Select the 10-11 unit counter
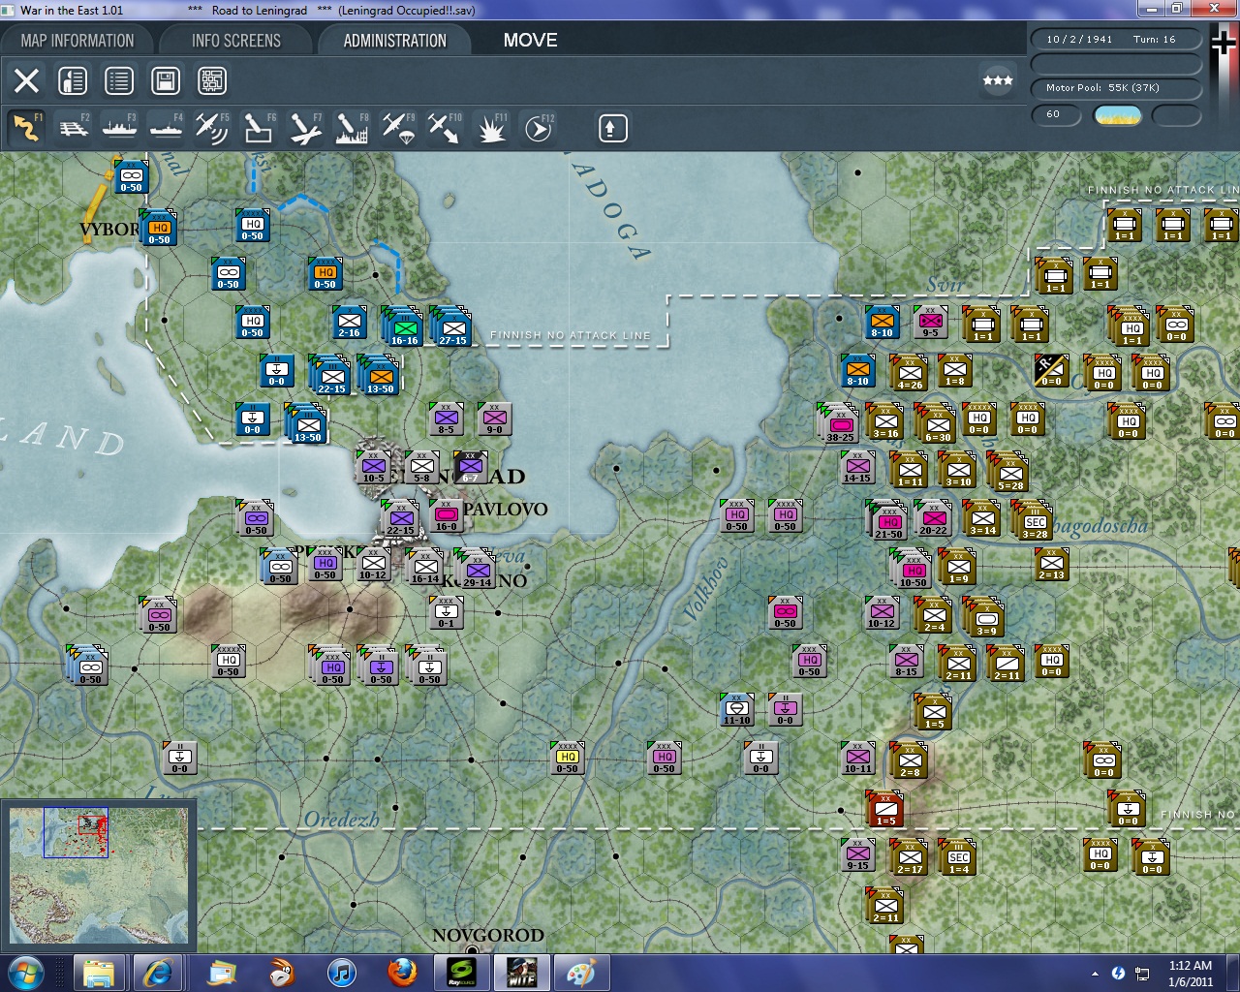Viewport: 1240px width, 992px height. pyautogui.click(x=857, y=759)
